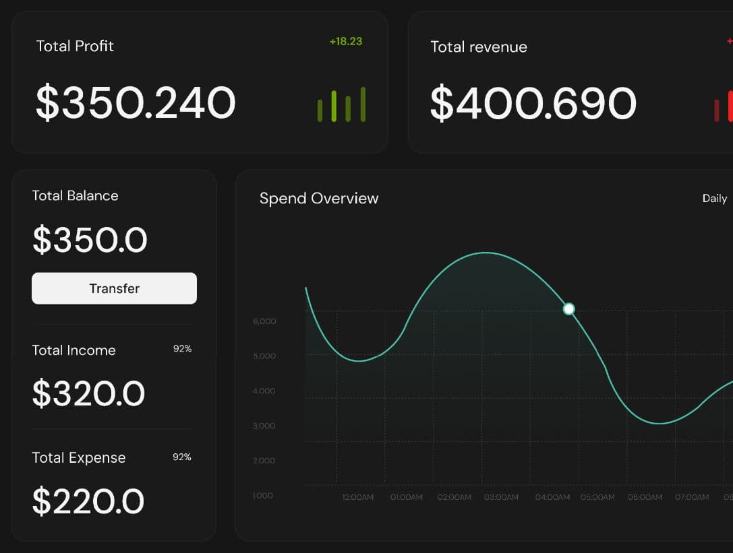Select the $350.240 profit amount

pos(136,103)
